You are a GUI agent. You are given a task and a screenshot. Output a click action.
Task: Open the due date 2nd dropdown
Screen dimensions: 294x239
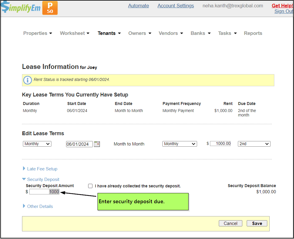(x=254, y=144)
